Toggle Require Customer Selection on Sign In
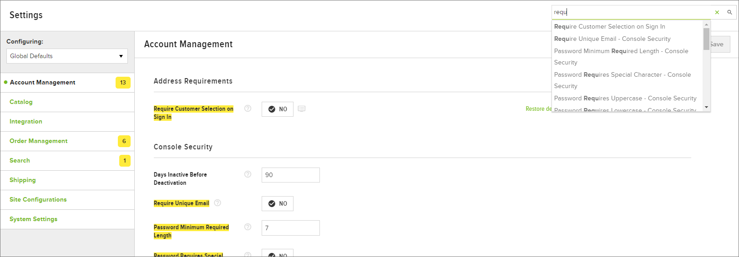Screen dimensions: 739x257 tap(278, 109)
